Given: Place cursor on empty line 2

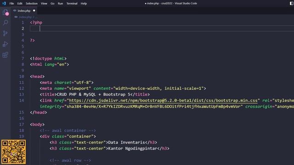Looking at the screenshot, I should 162,28.
